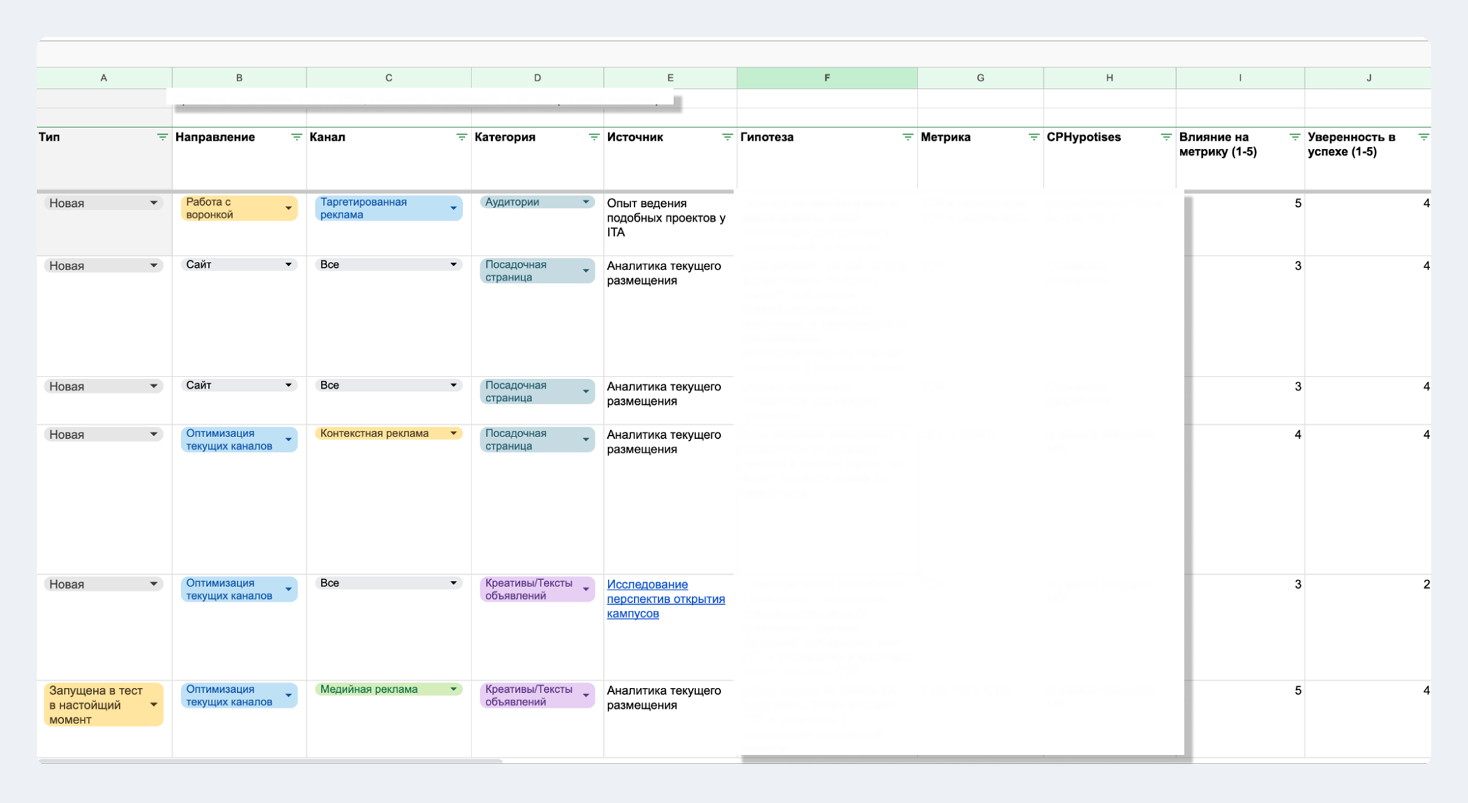
Task: Select column A header
Action: pos(104,78)
